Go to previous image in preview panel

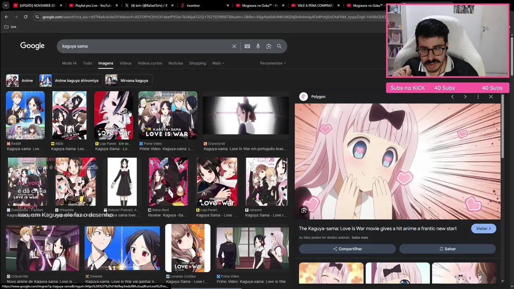point(452,97)
